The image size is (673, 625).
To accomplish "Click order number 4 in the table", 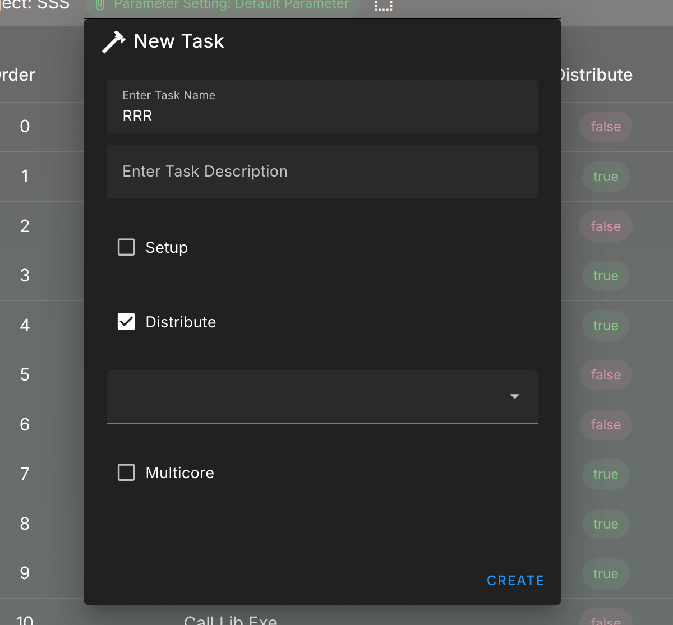I will (25, 326).
